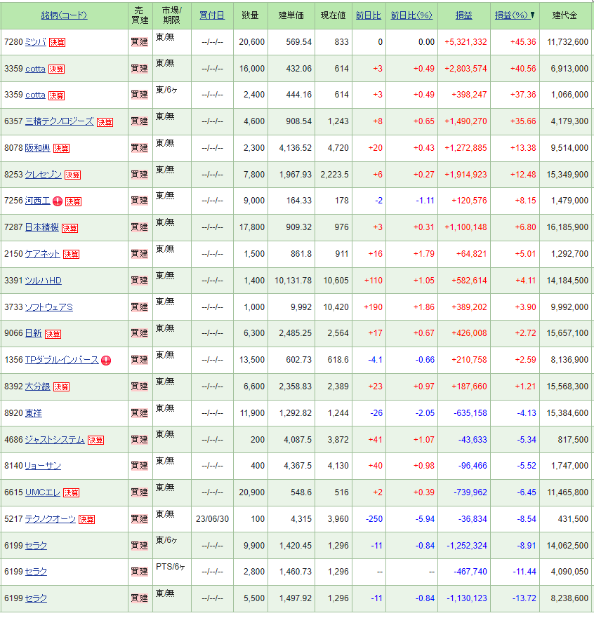This screenshot has height=618, width=594.
Task: Go to クレセゾン stock details
Action: coord(44,174)
